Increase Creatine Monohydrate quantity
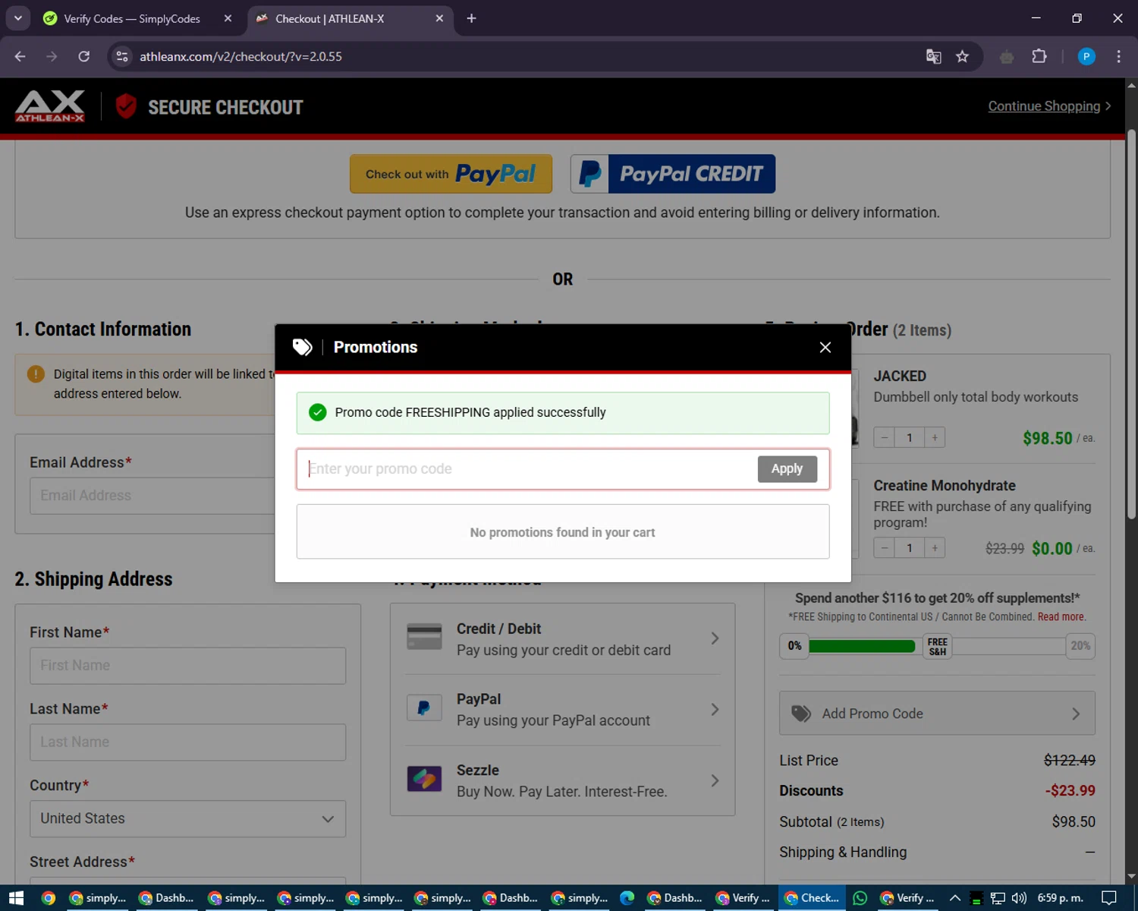The width and height of the screenshot is (1138, 911). pyautogui.click(x=935, y=547)
